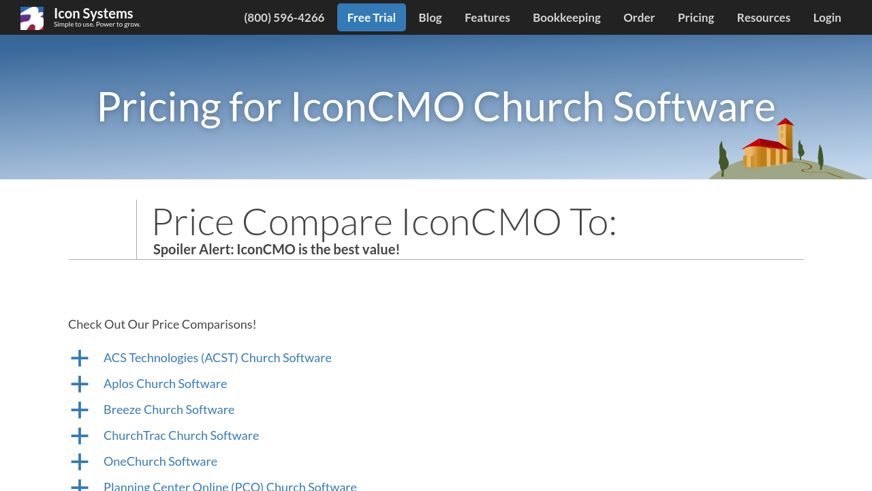Expand Planning Center Online plus icon
This screenshot has height=491, width=872.
80,486
